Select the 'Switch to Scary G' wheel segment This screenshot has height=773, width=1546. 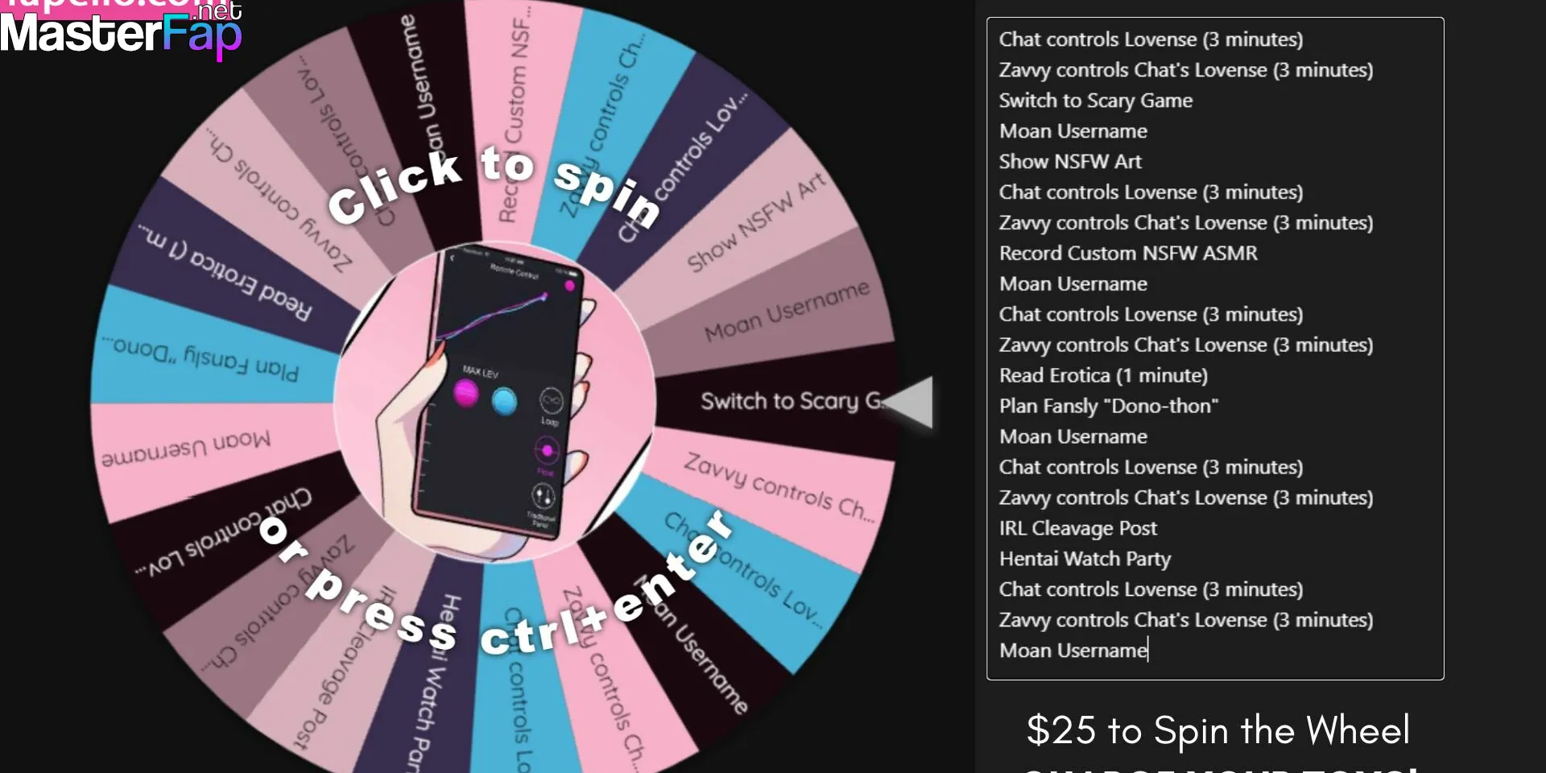[x=791, y=400]
